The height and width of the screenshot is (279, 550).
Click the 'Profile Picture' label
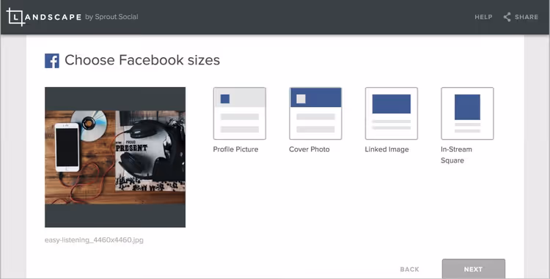(235, 149)
